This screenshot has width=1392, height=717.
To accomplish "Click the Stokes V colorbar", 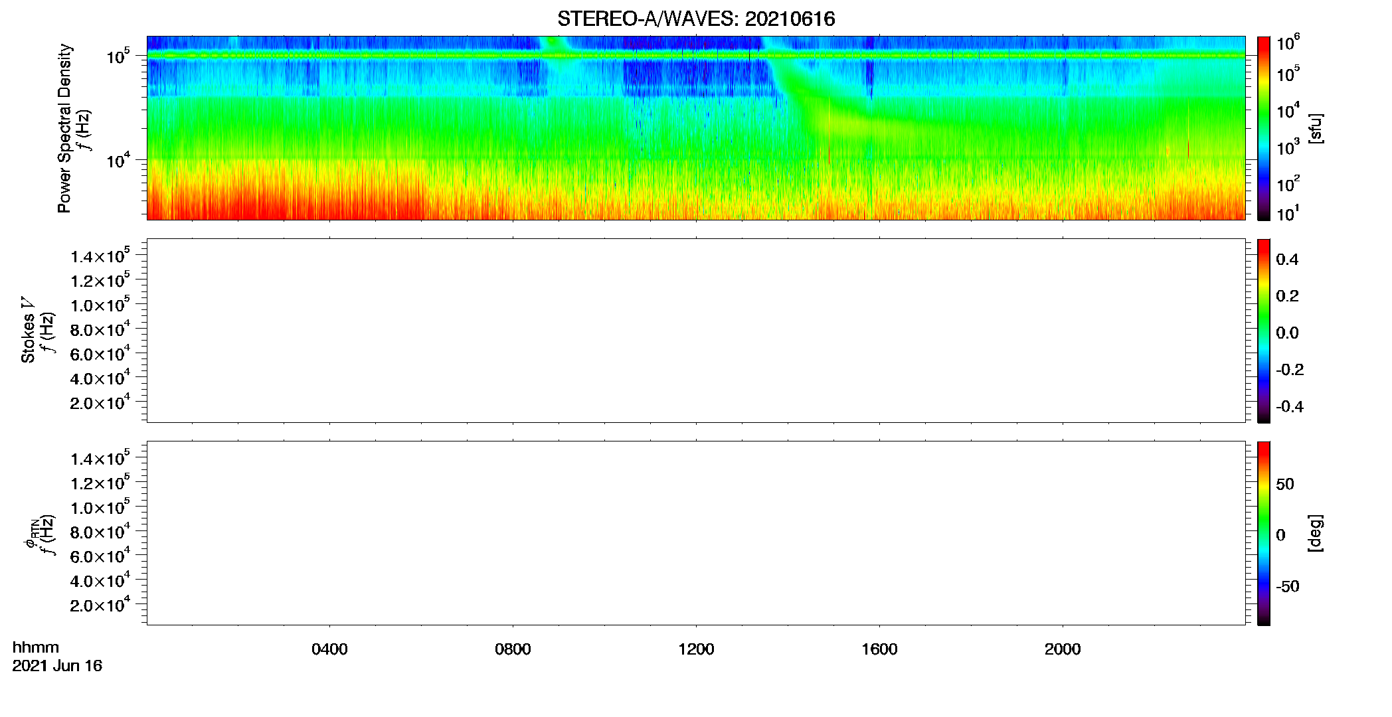I will point(1264,331).
